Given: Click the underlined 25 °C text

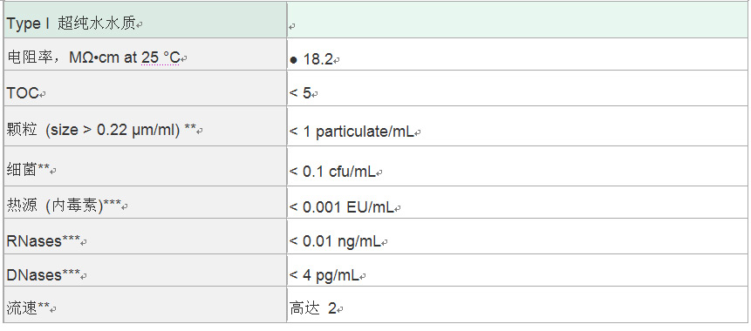Looking at the screenshot, I should [160, 57].
